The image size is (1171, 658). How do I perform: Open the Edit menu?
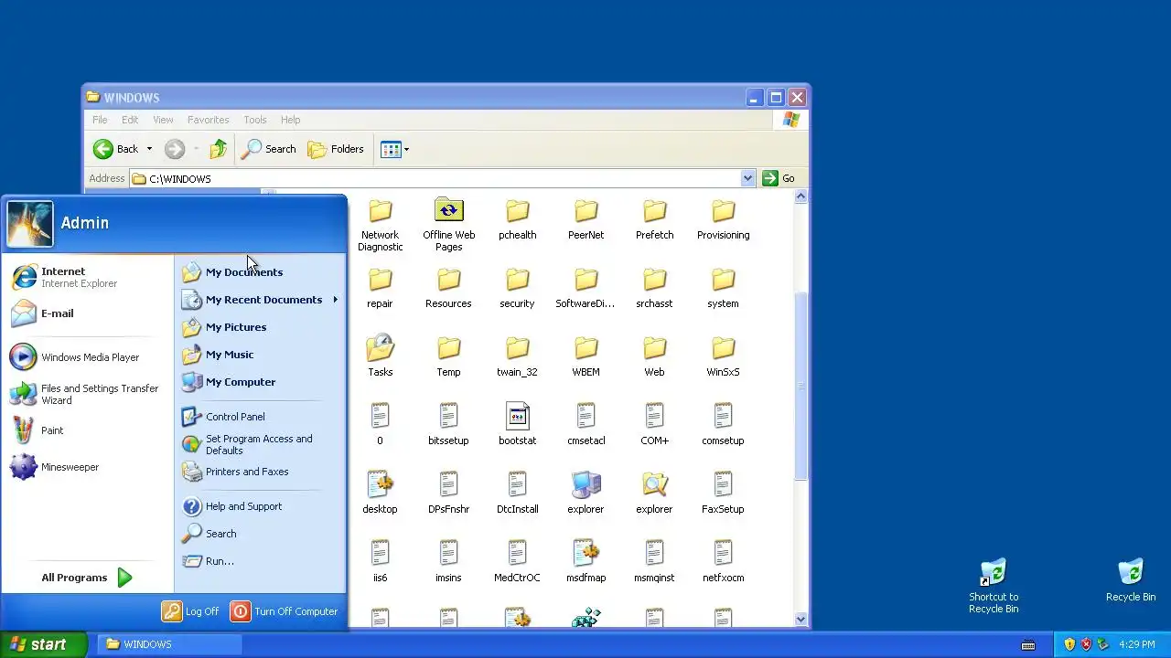click(130, 120)
